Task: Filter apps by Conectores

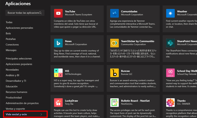Action: (12, 45)
